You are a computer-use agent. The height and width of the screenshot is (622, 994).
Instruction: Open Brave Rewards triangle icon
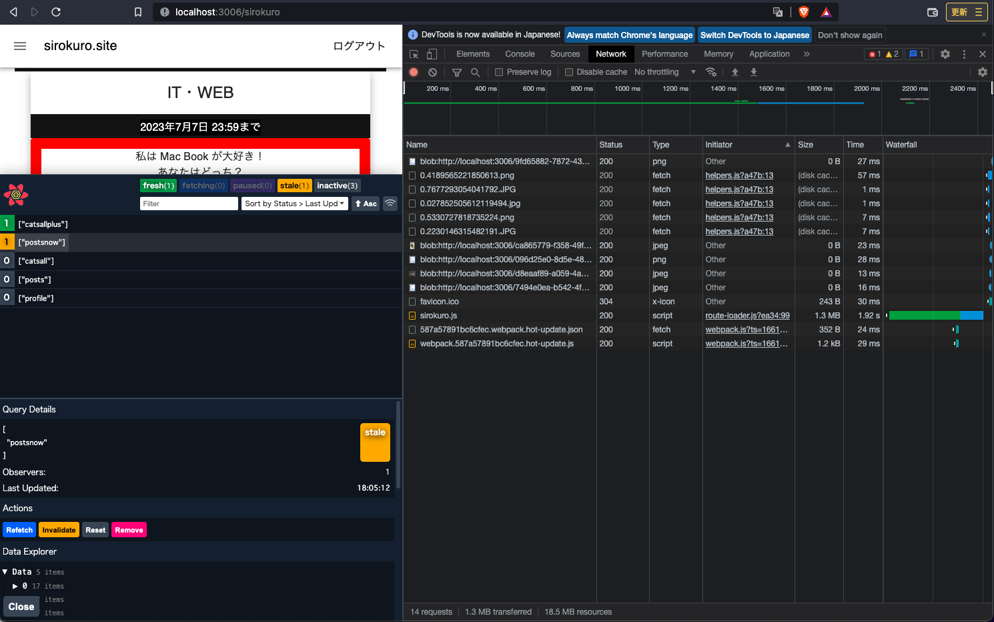(x=826, y=12)
